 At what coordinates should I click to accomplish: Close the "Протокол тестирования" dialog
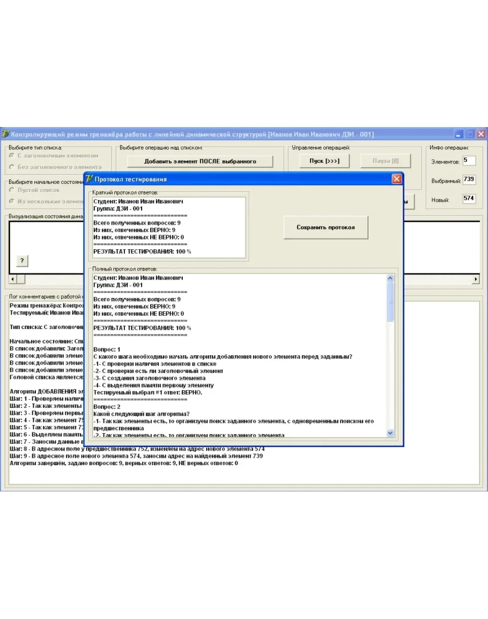(x=396, y=179)
